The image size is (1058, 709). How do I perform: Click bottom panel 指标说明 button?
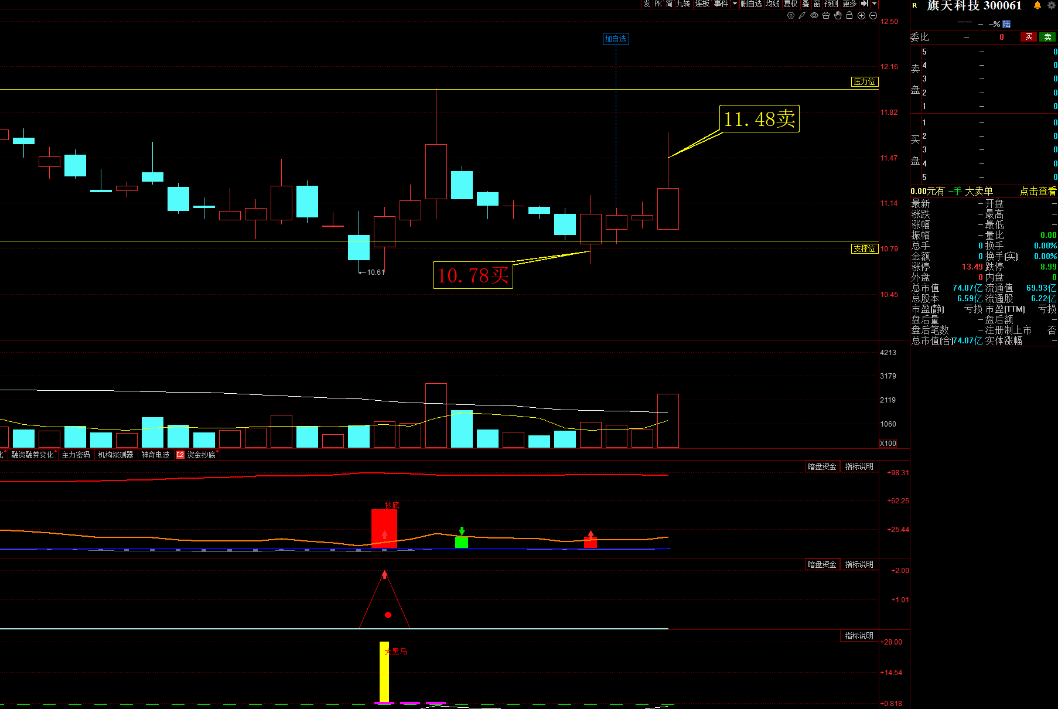[859, 636]
